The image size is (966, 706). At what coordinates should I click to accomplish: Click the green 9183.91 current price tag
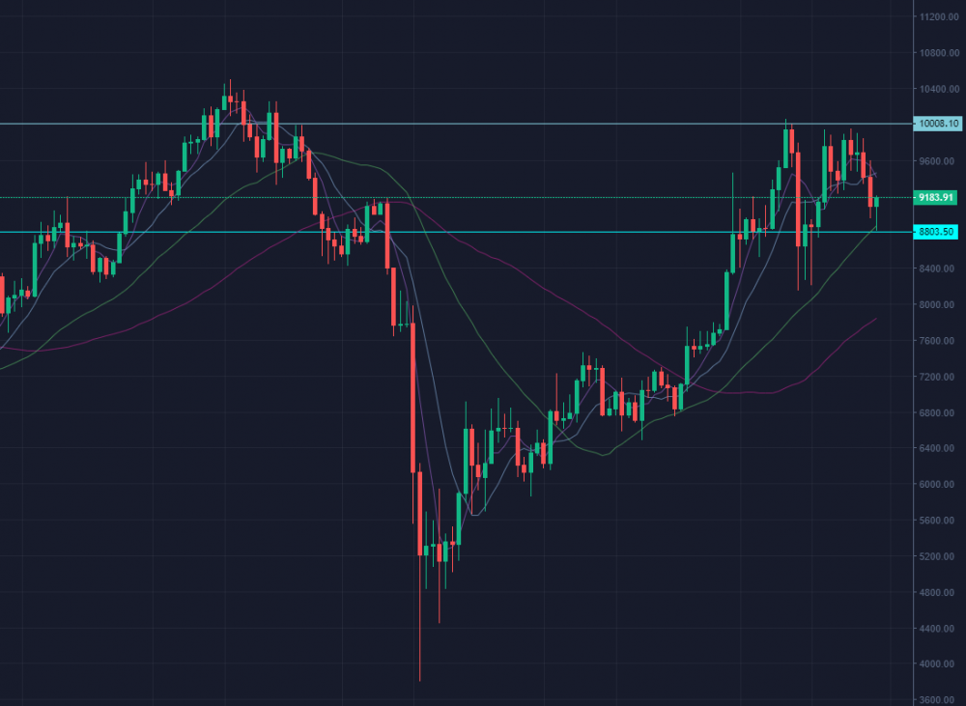pyautogui.click(x=936, y=197)
